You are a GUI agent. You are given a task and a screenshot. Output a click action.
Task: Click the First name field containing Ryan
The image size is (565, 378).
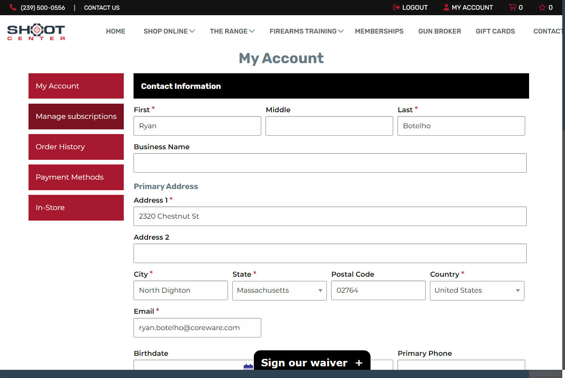tap(197, 126)
